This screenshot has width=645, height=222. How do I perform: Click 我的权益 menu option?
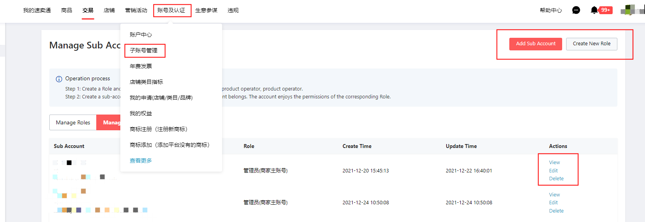[x=141, y=113]
